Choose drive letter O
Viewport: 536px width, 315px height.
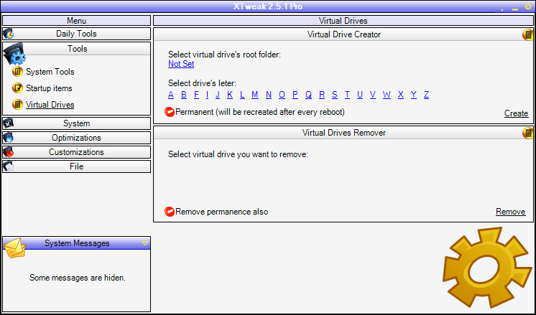282,95
